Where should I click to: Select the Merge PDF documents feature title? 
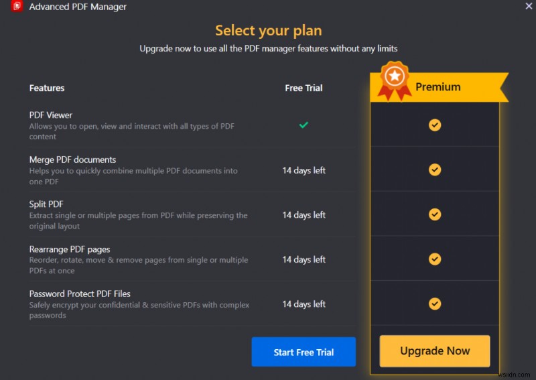72,160
